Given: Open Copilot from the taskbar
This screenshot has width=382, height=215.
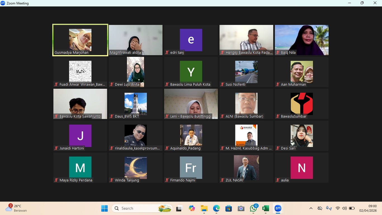Looking at the screenshot, I should (x=192, y=209).
